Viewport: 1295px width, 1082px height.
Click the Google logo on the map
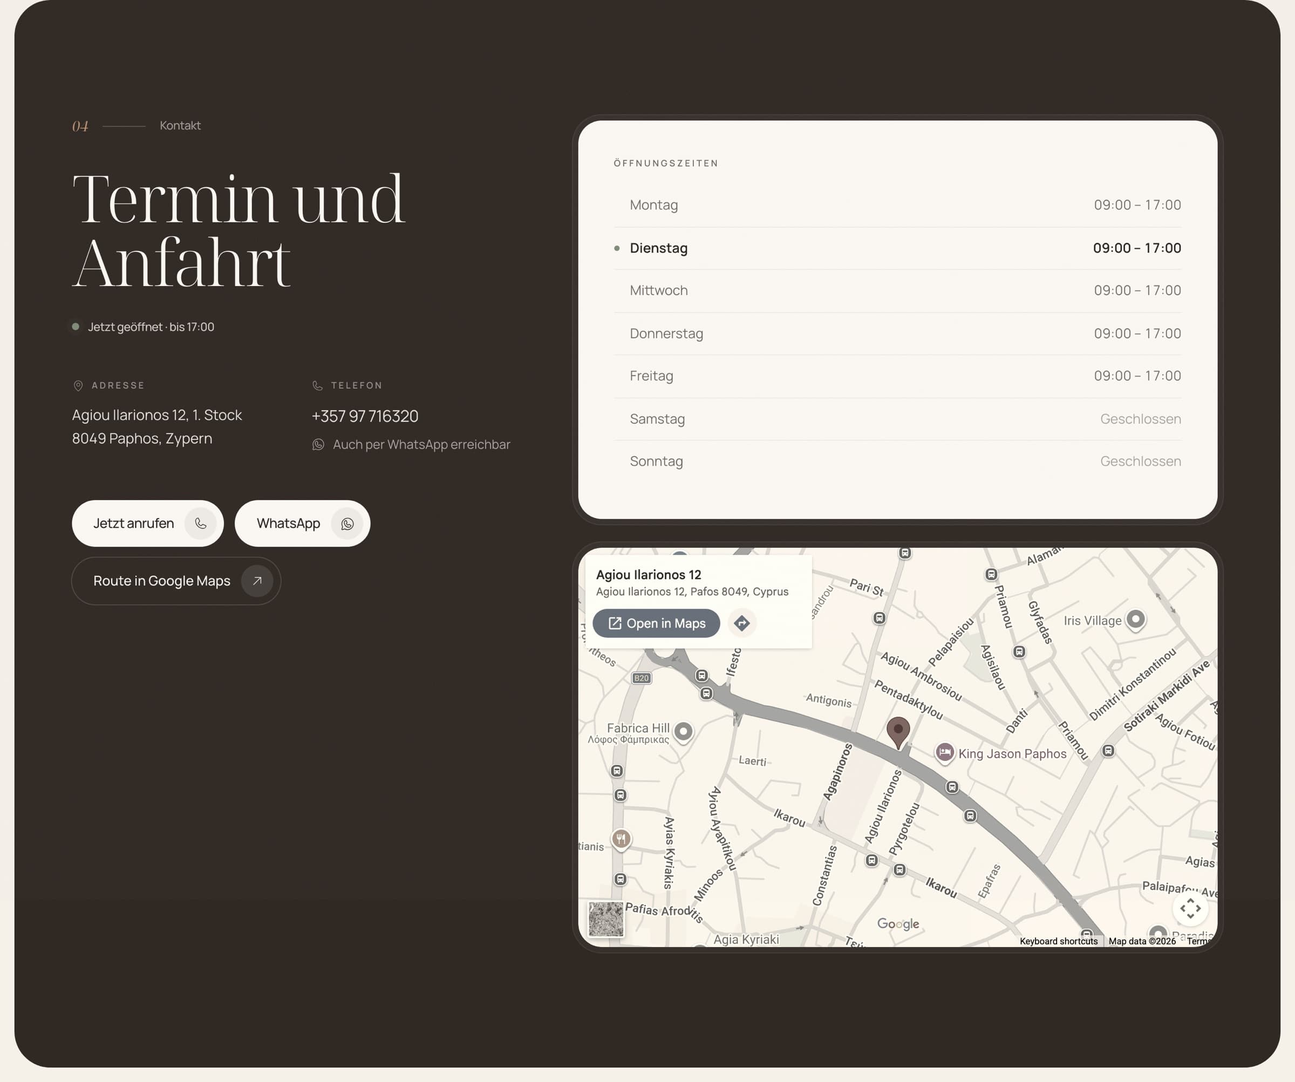[898, 923]
